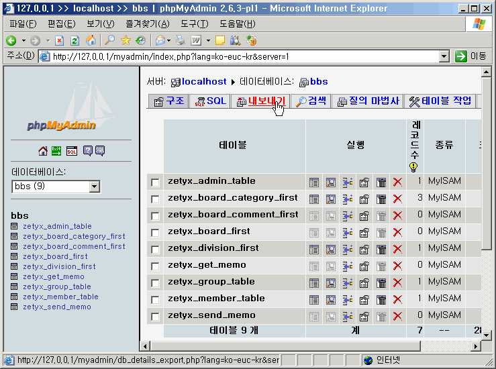This screenshot has width=496, height=369.
Task: Open the 보기(V) menu
Action: [100, 23]
